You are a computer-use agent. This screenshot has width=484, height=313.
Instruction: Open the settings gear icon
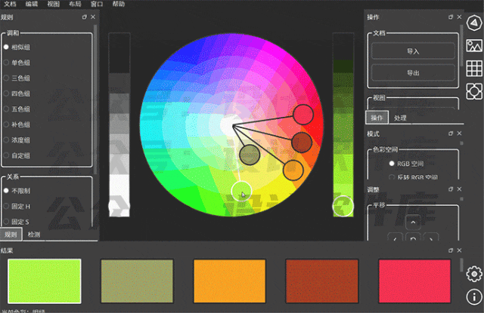474,274
